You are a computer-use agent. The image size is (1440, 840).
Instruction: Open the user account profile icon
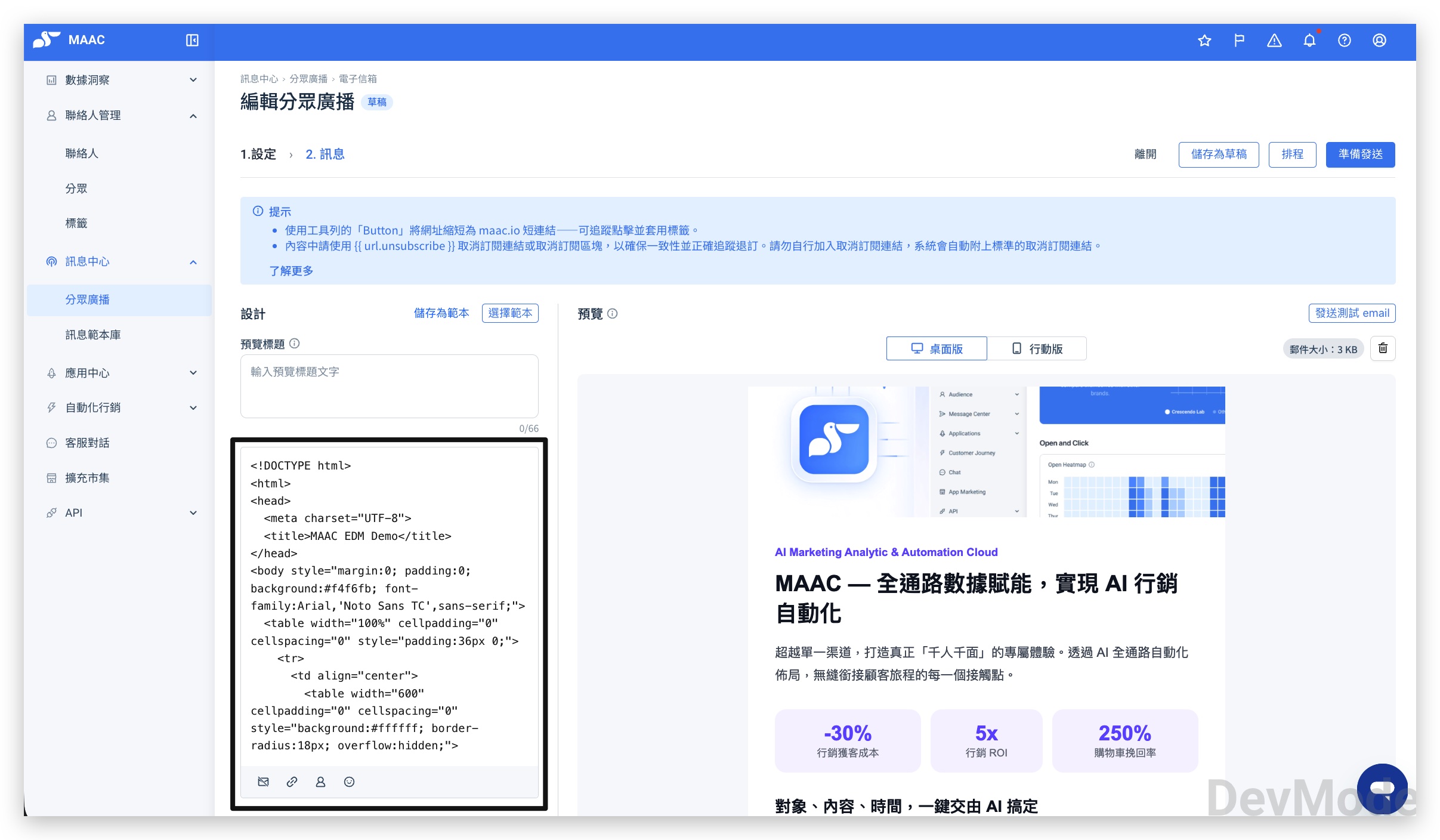click(1379, 41)
